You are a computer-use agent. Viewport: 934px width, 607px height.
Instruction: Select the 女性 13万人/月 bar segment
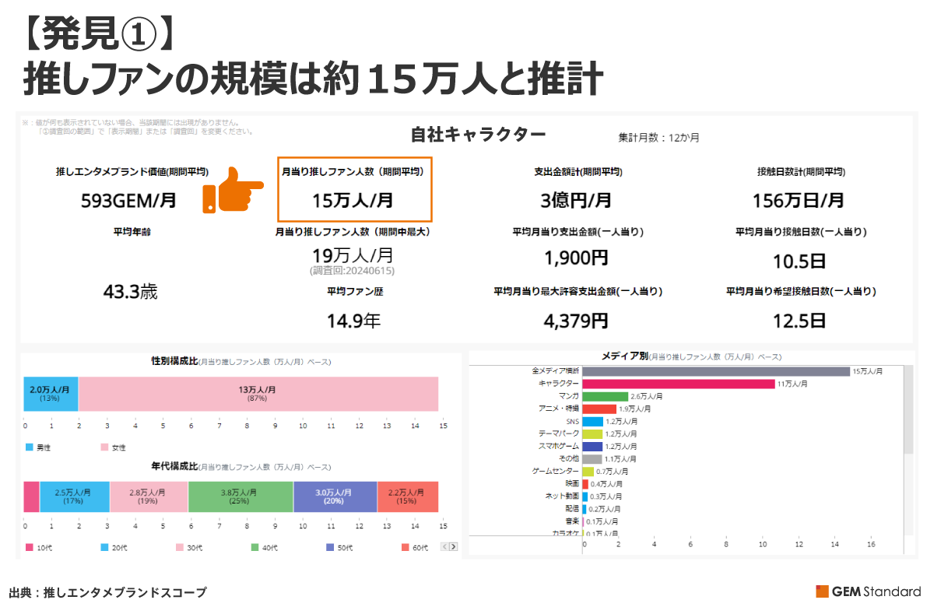point(258,394)
